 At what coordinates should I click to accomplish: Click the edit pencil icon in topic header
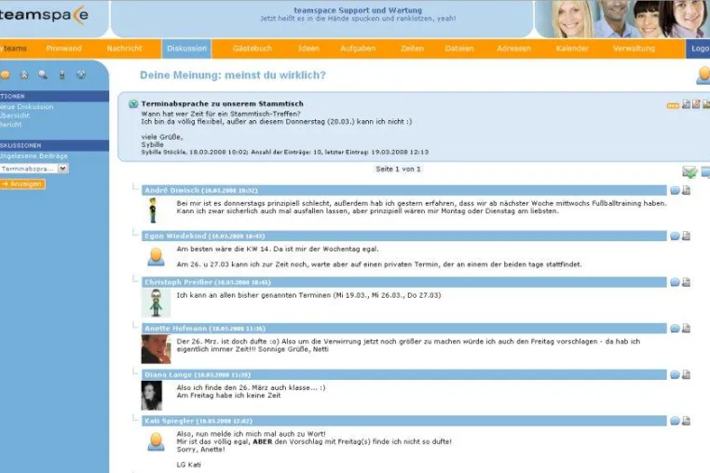(696, 104)
